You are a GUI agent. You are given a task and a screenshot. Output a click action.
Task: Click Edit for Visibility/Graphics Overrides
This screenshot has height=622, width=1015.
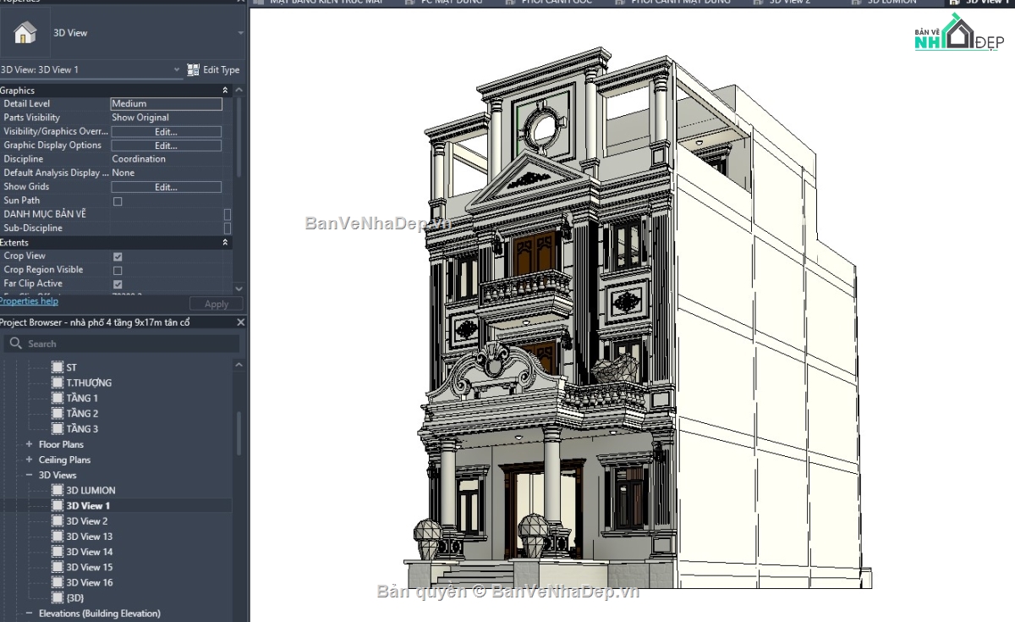point(166,132)
